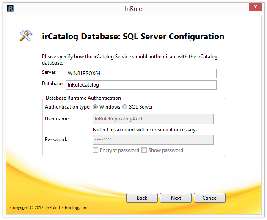
Task: Go Back to the previous step
Action: coord(142,198)
